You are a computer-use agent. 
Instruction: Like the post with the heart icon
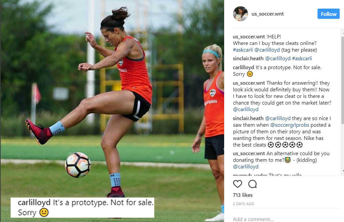click(237, 184)
